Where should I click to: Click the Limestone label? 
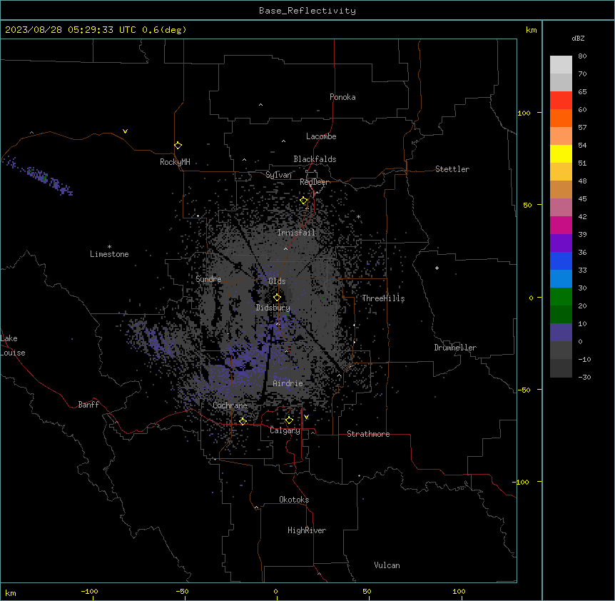point(109,254)
